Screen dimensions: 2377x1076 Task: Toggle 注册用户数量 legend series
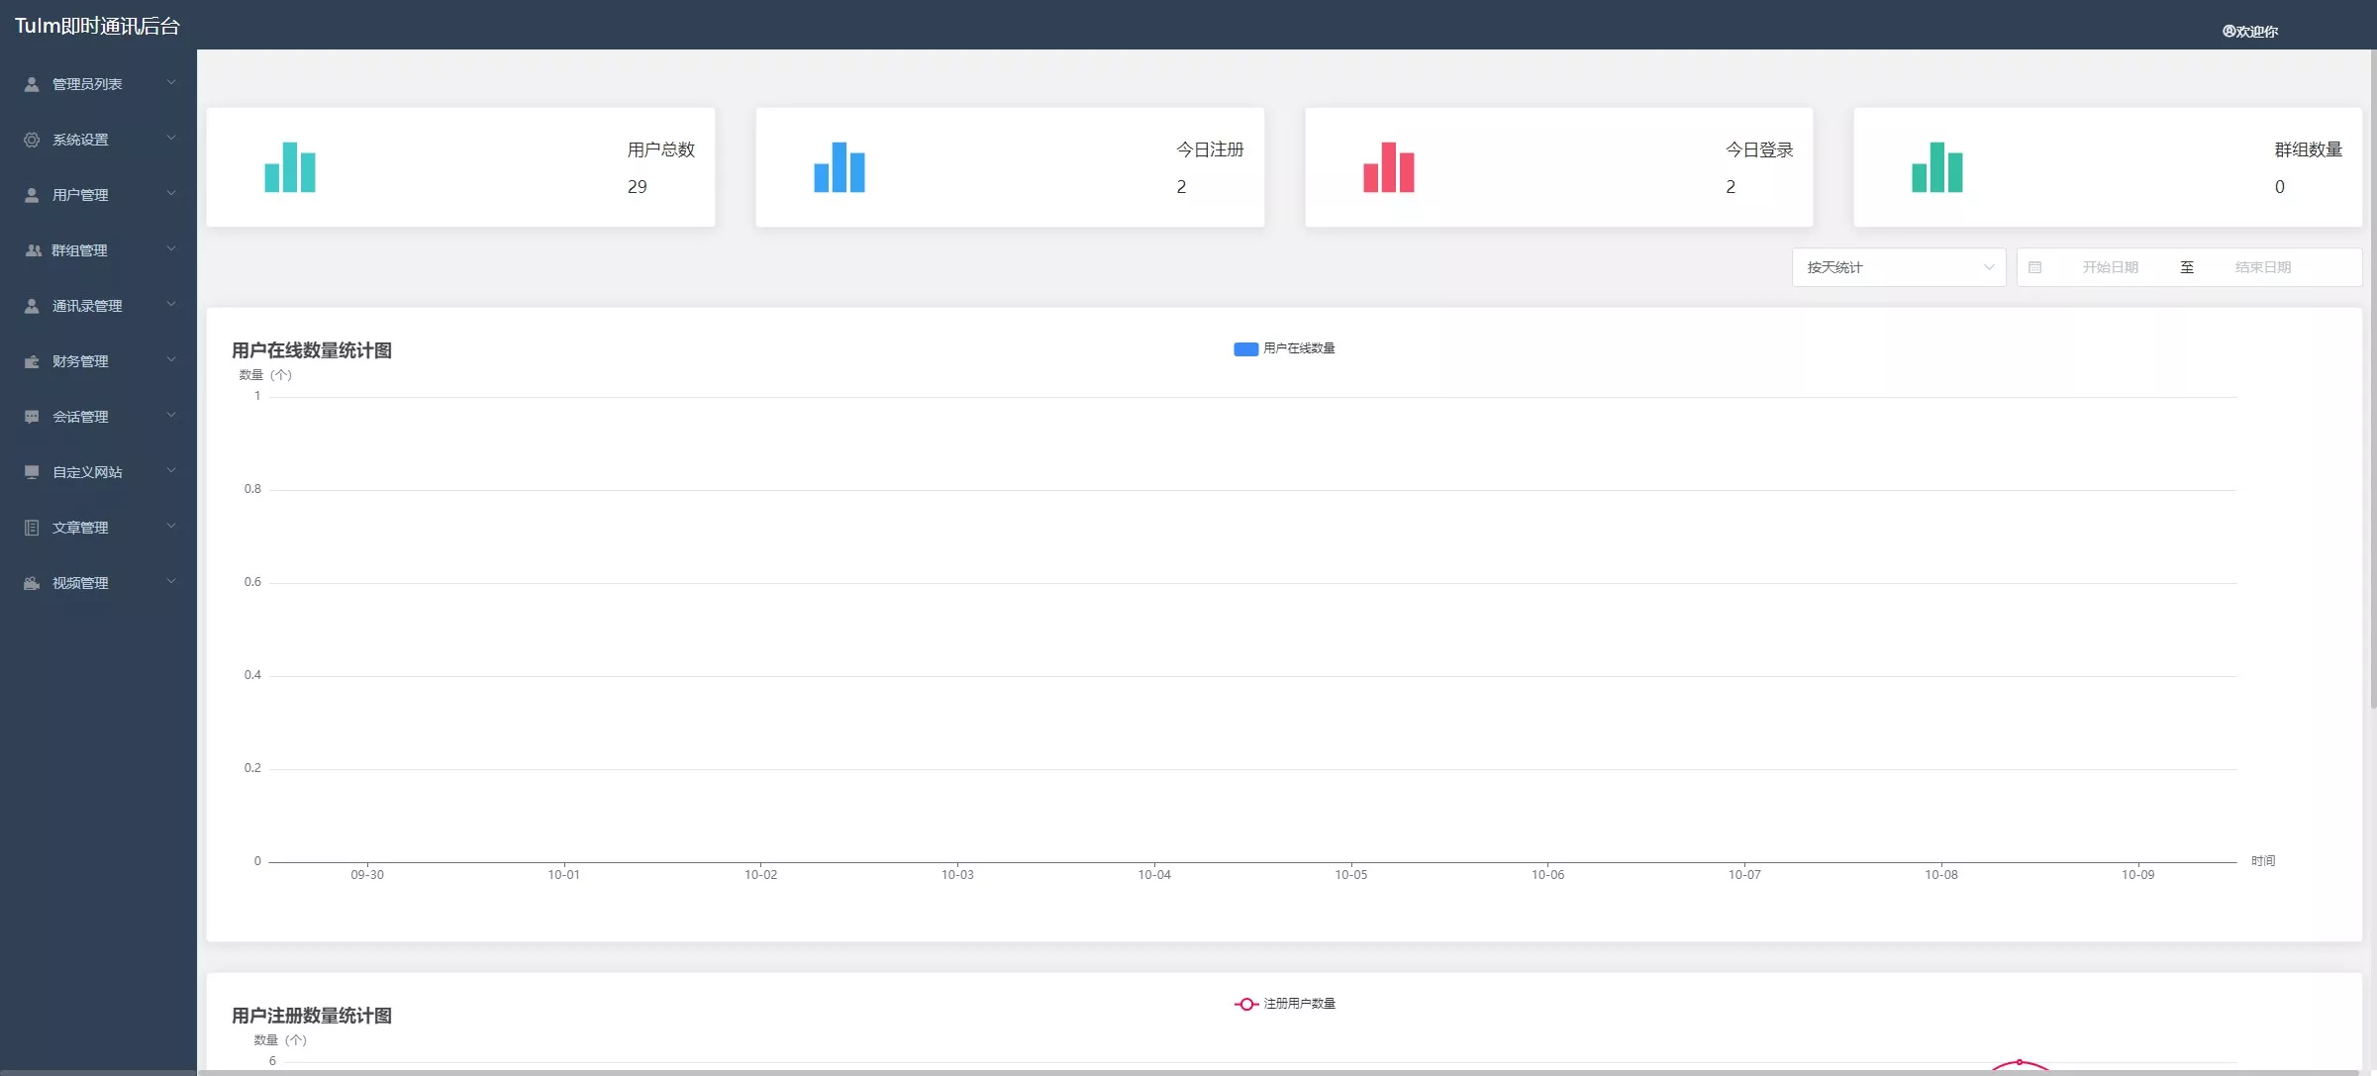1284,1004
